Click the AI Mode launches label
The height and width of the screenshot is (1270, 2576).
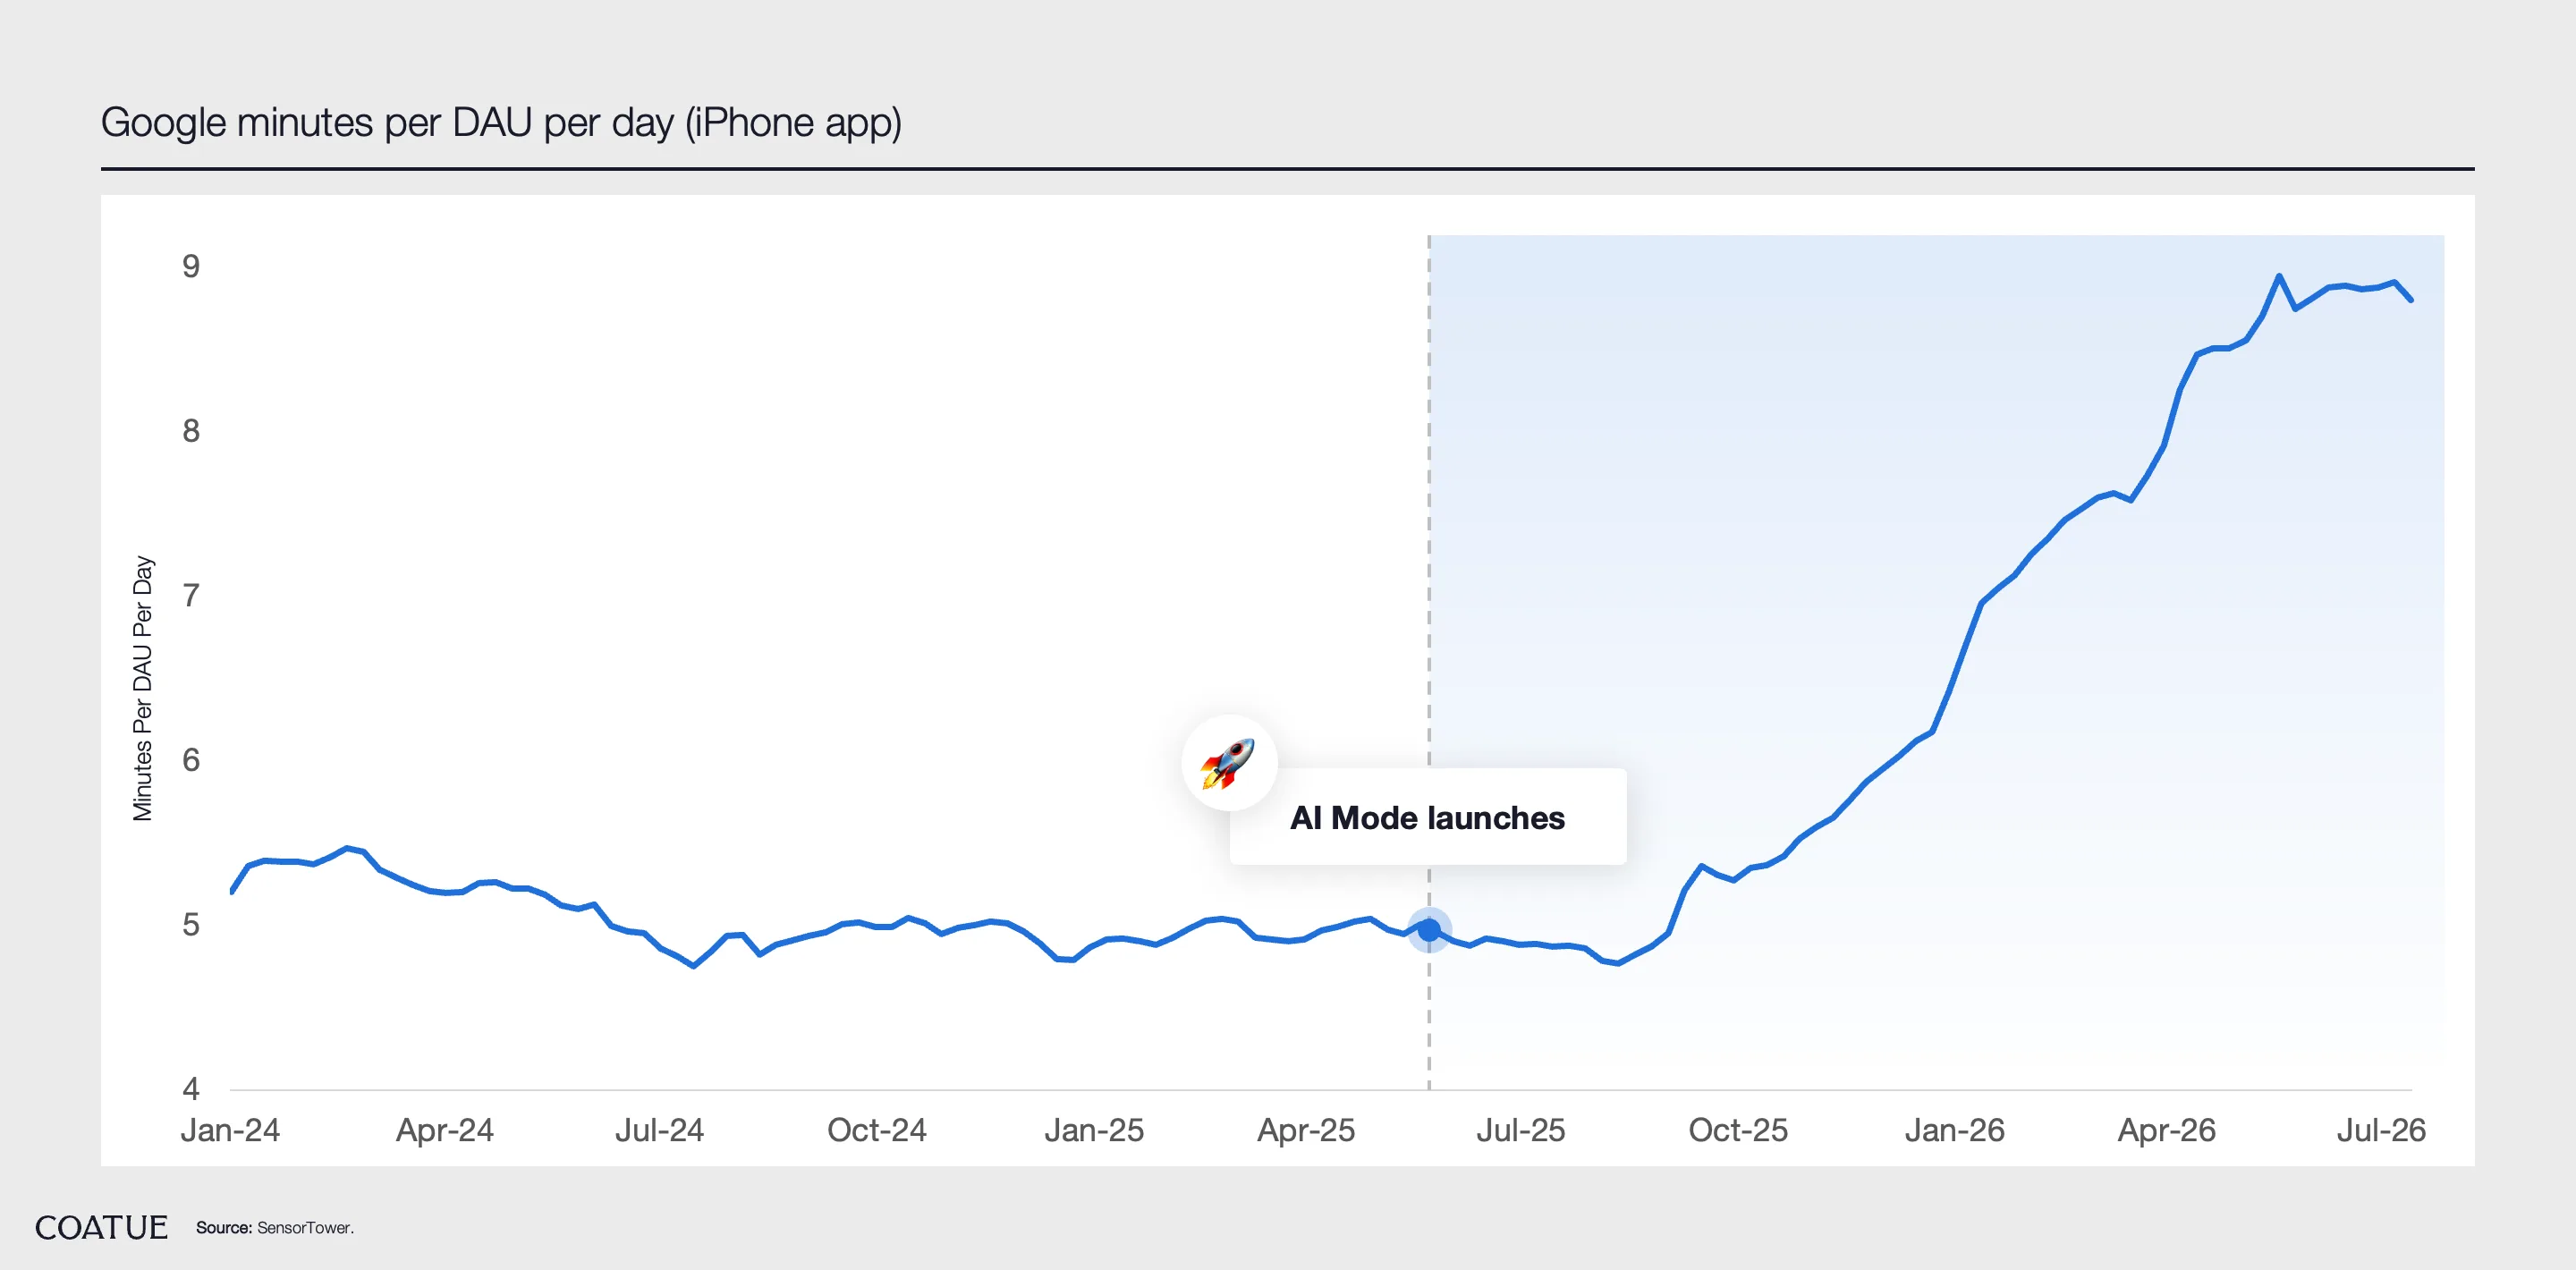pyautogui.click(x=1427, y=818)
